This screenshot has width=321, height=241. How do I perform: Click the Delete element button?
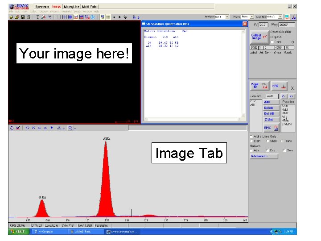tap(271, 108)
